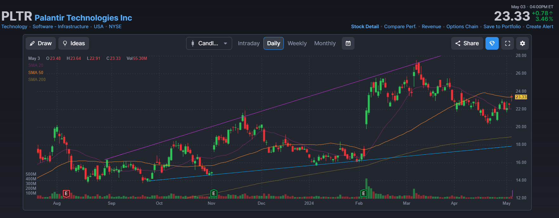Switch to the Monthly timeframe
The height and width of the screenshot is (218, 559).
[x=325, y=43]
